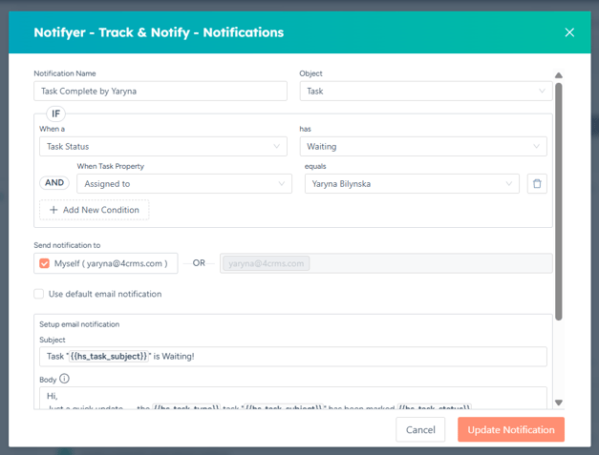Click Update Notification
The height and width of the screenshot is (455, 599).
point(511,429)
